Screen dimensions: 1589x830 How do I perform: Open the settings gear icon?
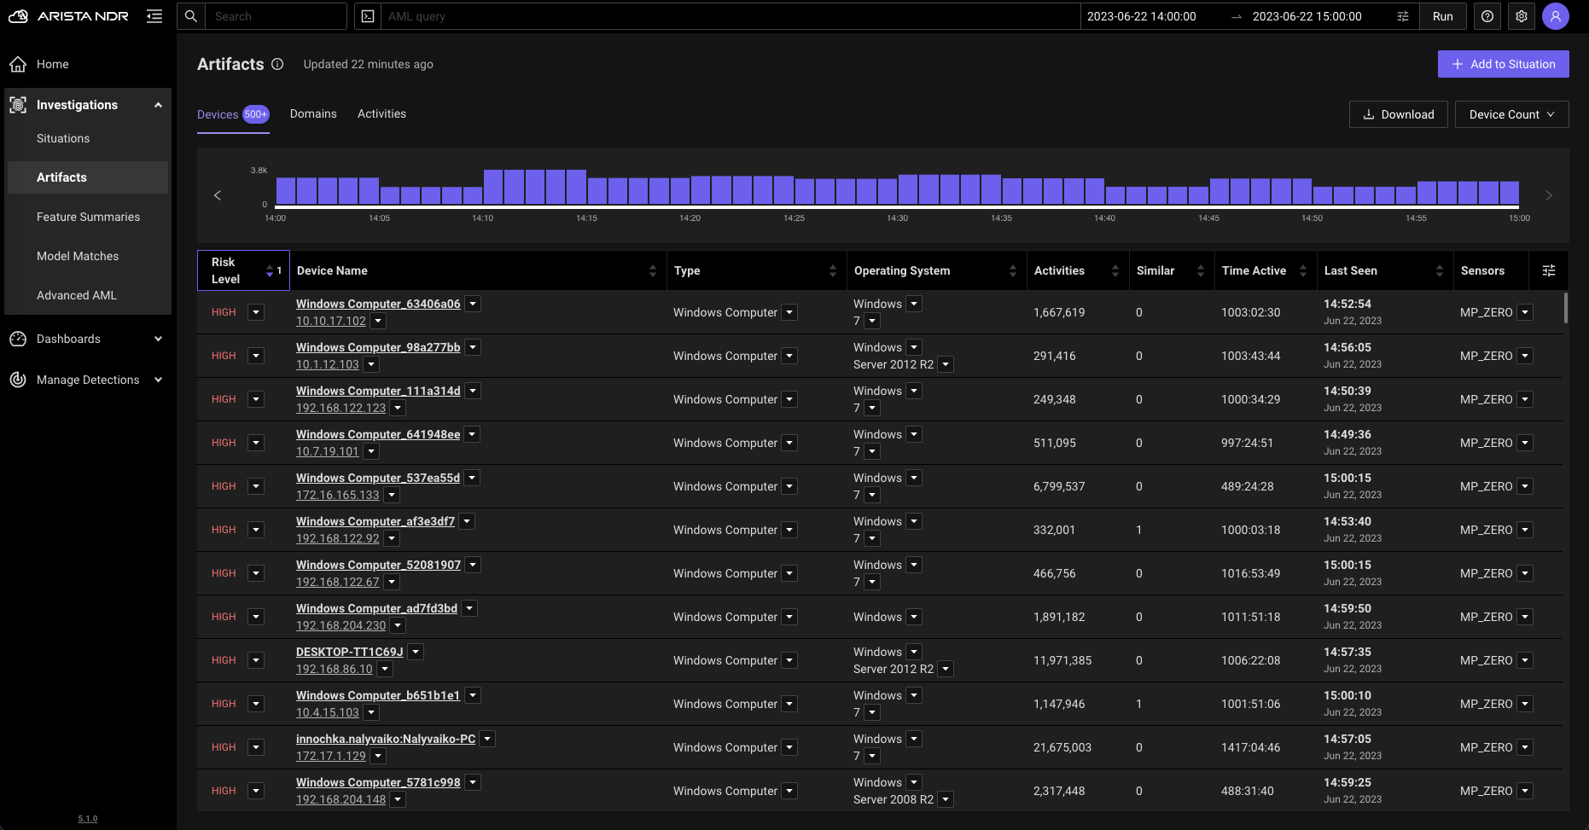(x=1522, y=16)
